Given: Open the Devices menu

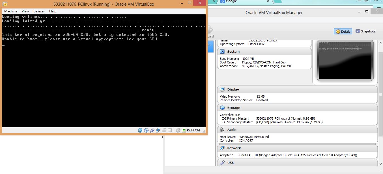Looking at the screenshot, I should 39,11.
